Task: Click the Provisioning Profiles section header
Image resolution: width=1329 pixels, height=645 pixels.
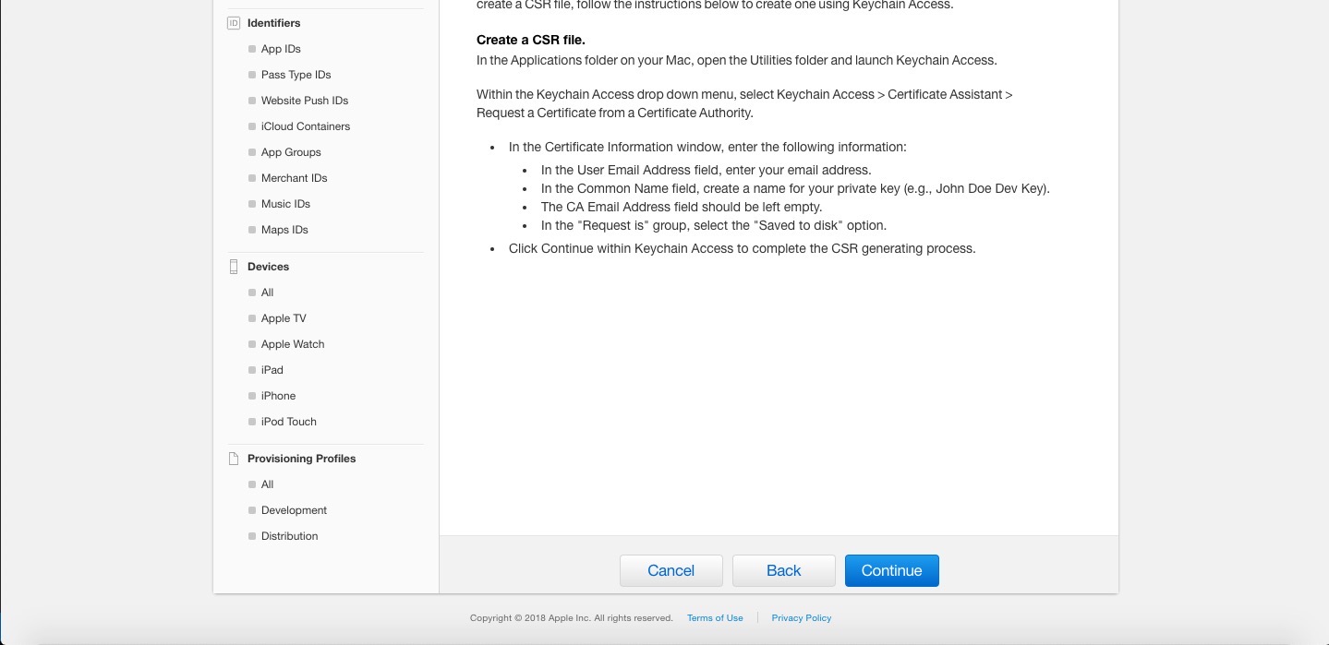Action: (301, 459)
